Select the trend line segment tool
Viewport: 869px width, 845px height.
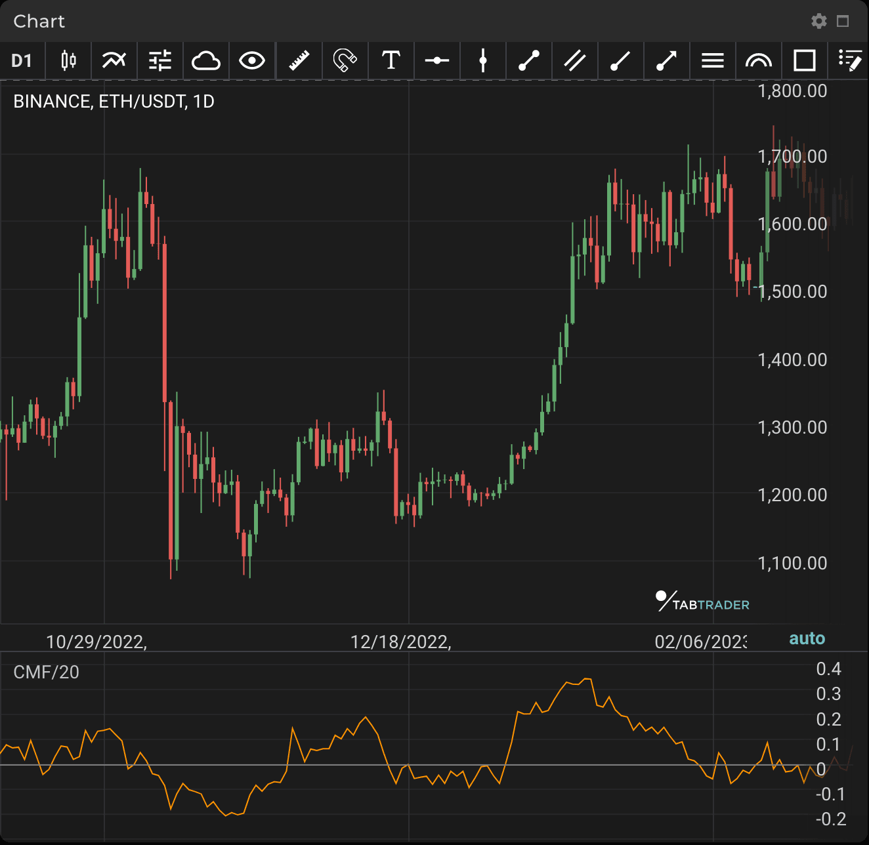click(529, 61)
